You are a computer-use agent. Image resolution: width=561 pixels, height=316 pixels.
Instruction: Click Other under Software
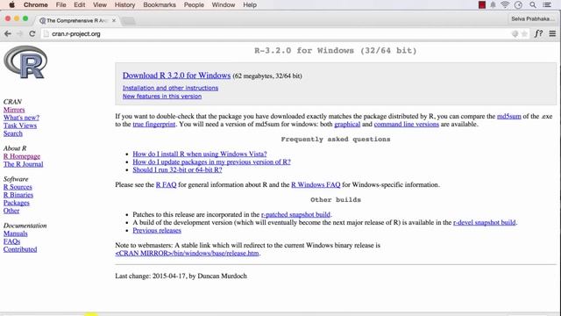11,211
